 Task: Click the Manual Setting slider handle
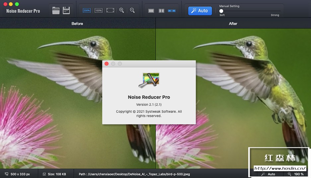221,11
